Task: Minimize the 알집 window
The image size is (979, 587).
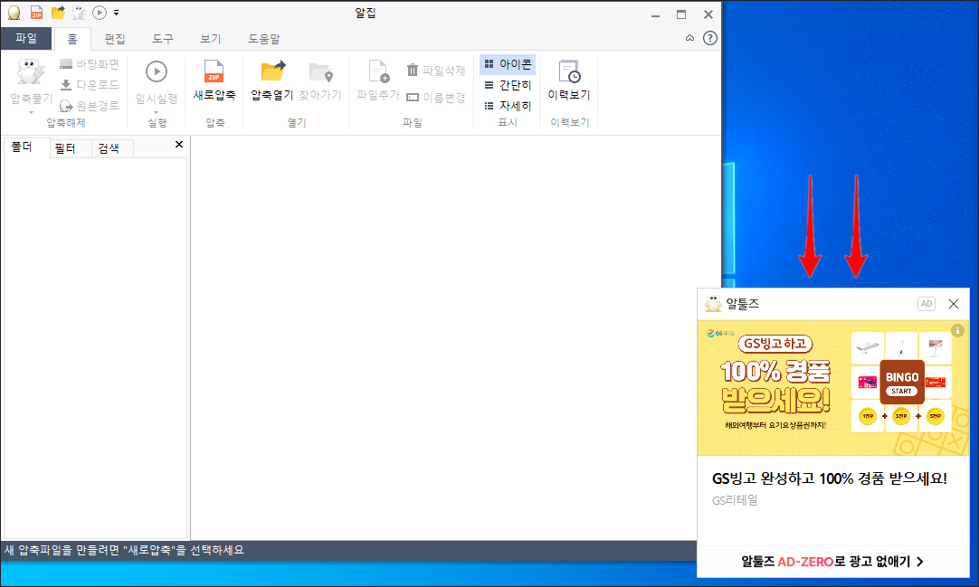Action: pyautogui.click(x=656, y=14)
